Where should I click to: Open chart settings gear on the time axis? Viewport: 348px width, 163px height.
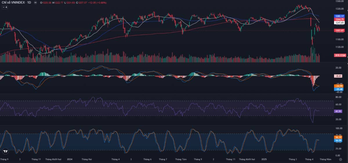pos(340,160)
